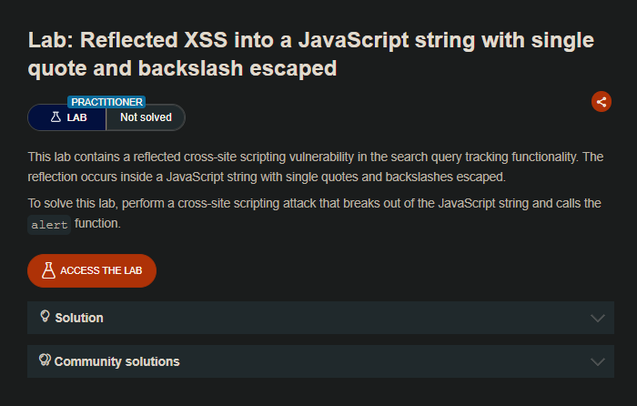Click the red share icon
Screen dimensions: 637x406
[x=601, y=101]
